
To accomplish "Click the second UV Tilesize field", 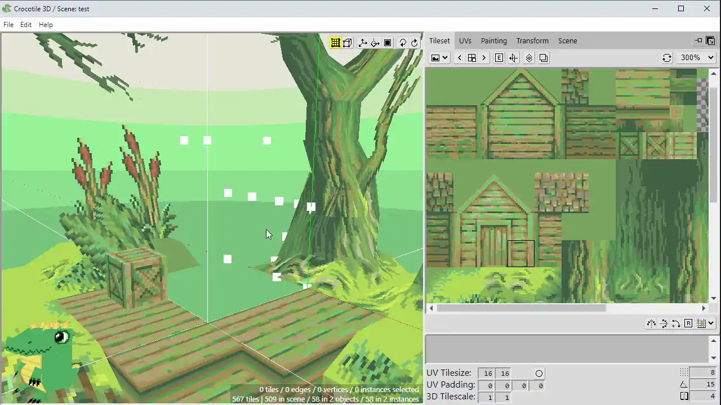I will 504,373.
